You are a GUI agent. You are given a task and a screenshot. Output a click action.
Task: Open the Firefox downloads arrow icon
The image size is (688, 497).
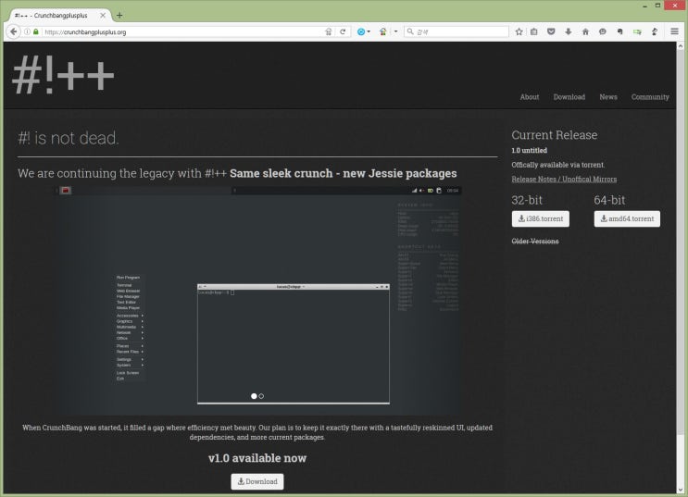568,31
